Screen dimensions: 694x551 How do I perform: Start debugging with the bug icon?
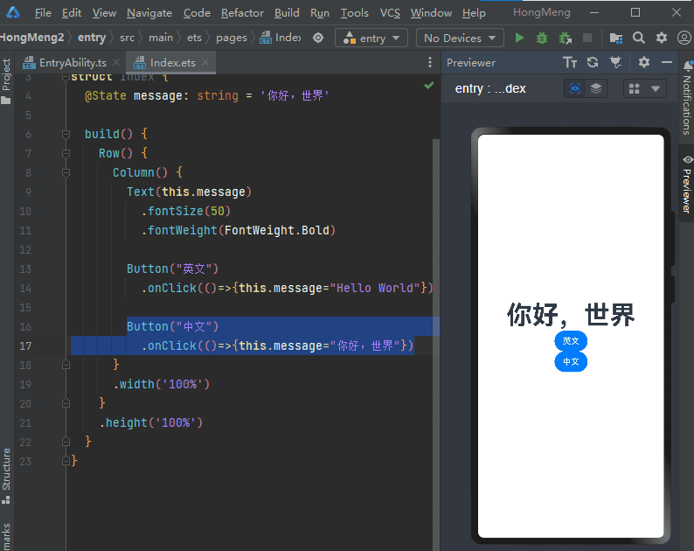click(x=542, y=38)
